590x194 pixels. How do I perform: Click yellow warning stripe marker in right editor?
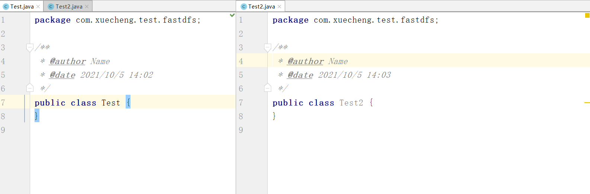coord(587,103)
